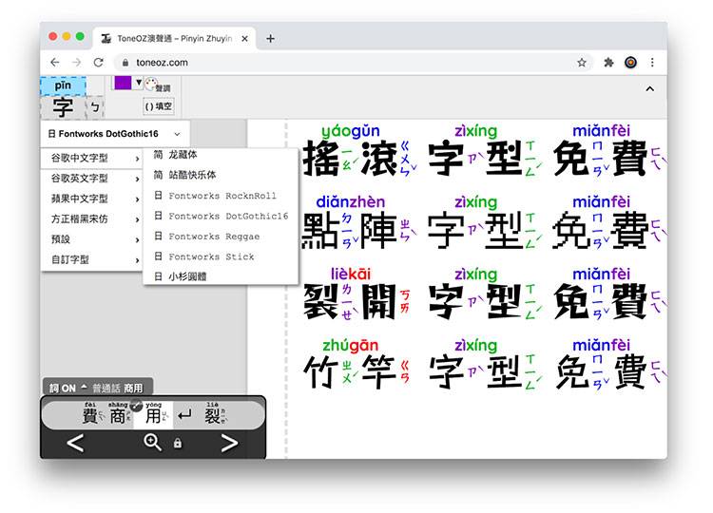Open the tone color palette icon
713x513 pixels.
(x=157, y=85)
